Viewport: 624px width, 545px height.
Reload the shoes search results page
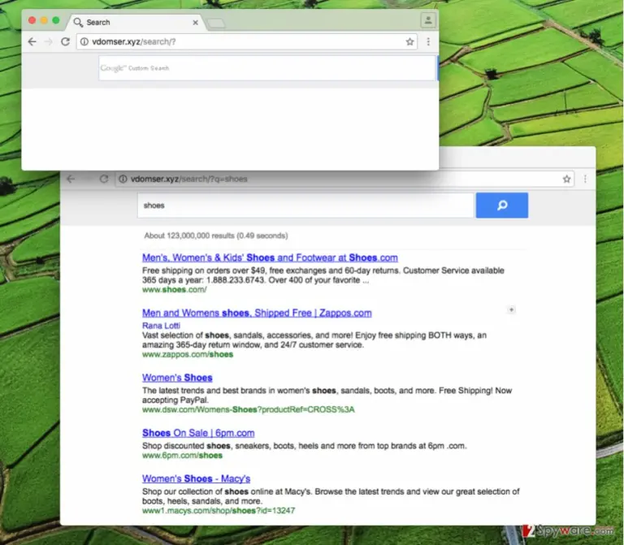tap(104, 179)
